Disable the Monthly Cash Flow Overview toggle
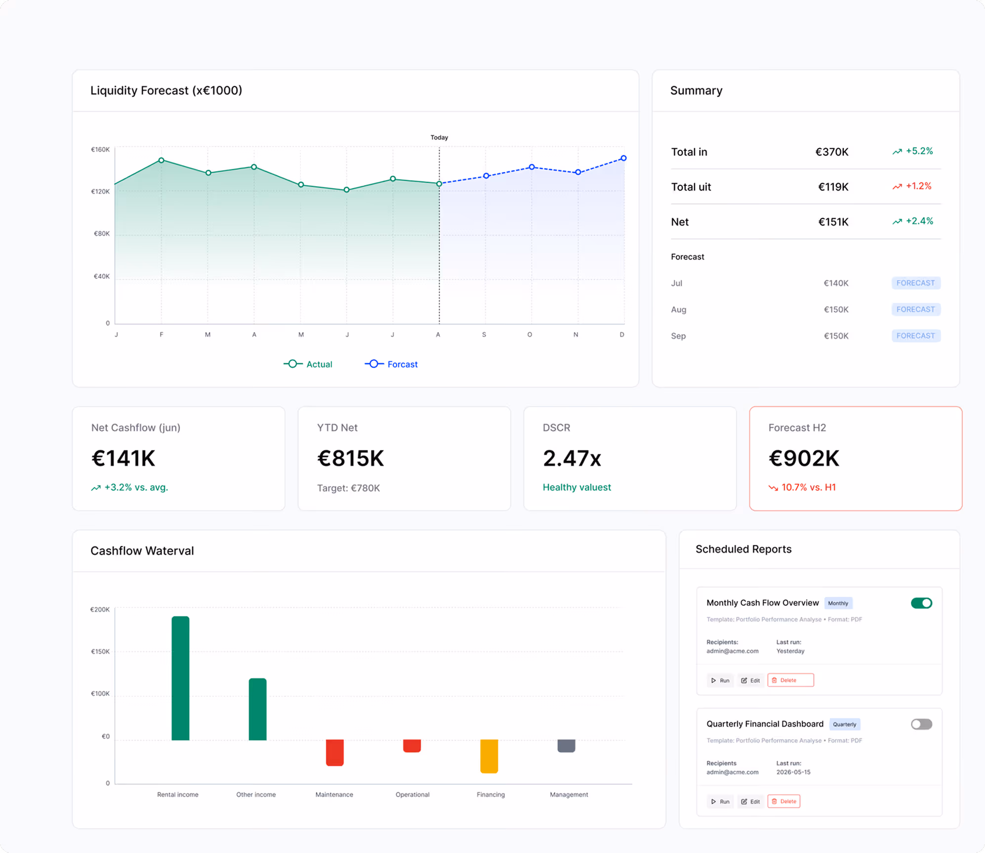 tap(921, 603)
